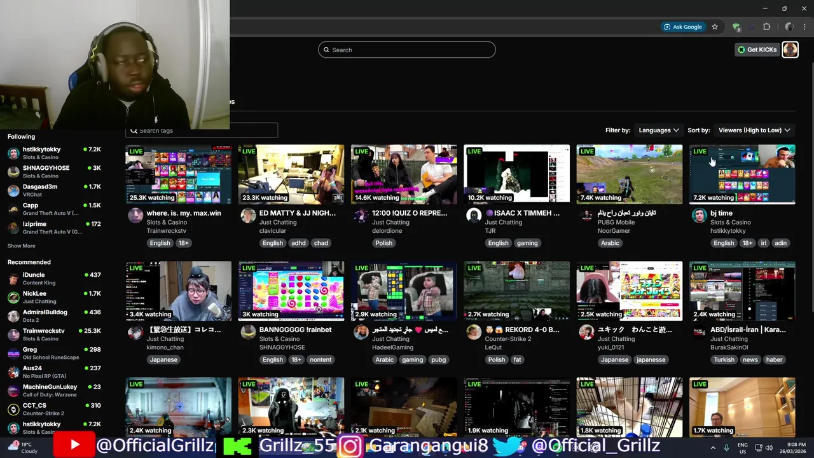
Task: Open the 3K watching candy slots thumbnail
Action: (291, 291)
